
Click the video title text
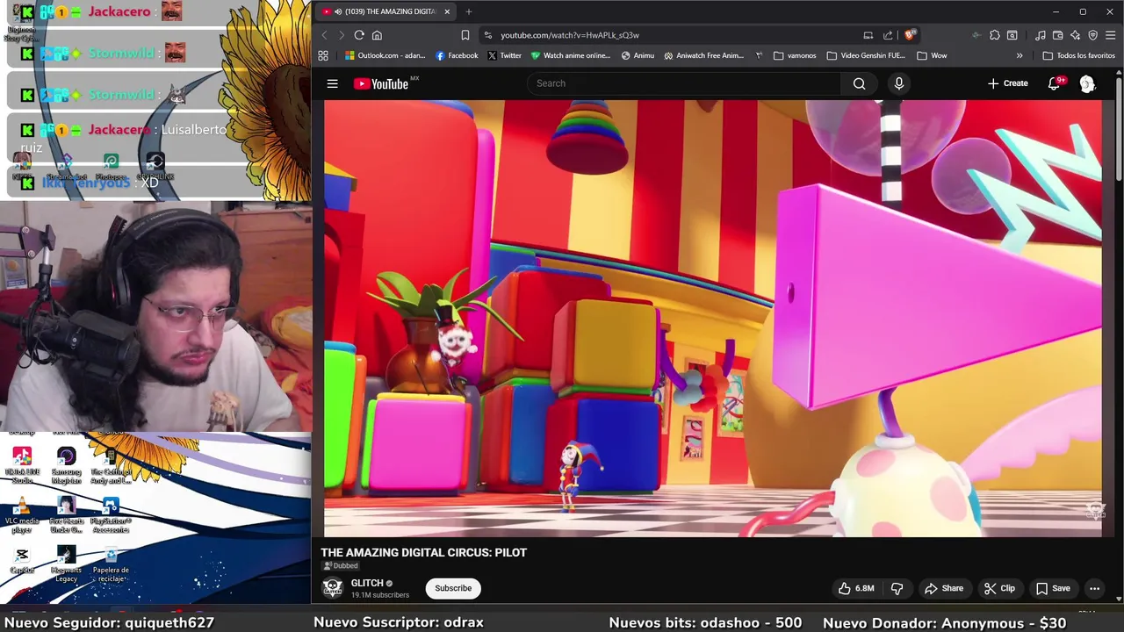tap(424, 552)
